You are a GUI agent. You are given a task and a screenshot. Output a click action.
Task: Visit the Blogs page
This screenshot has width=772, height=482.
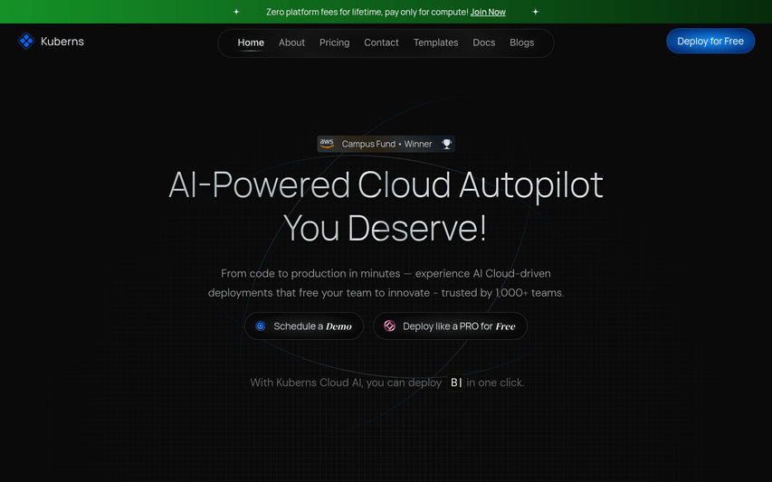tap(521, 43)
